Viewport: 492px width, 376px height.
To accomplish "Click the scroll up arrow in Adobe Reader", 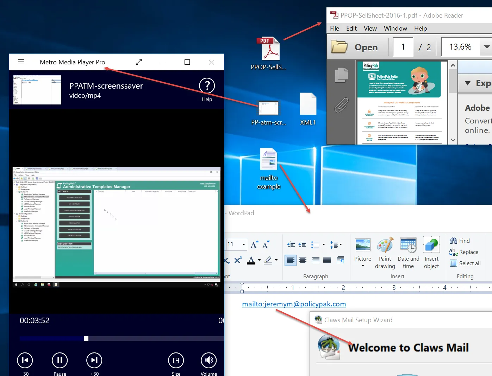I will (x=453, y=65).
